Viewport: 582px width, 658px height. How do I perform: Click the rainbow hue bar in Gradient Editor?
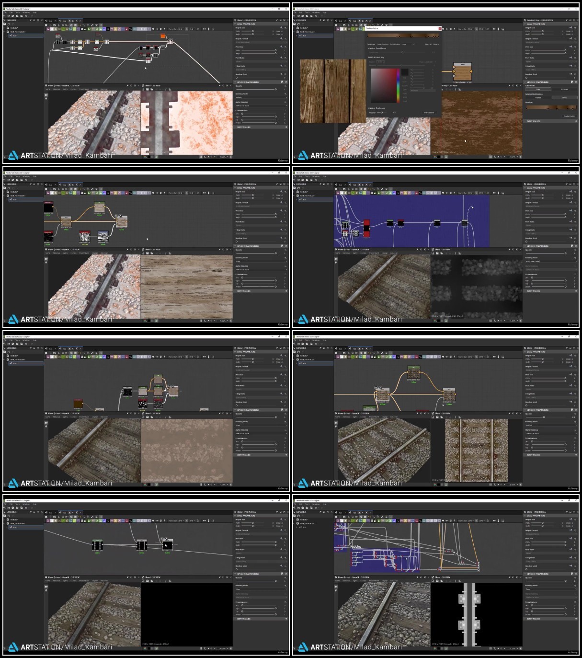pos(398,85)
